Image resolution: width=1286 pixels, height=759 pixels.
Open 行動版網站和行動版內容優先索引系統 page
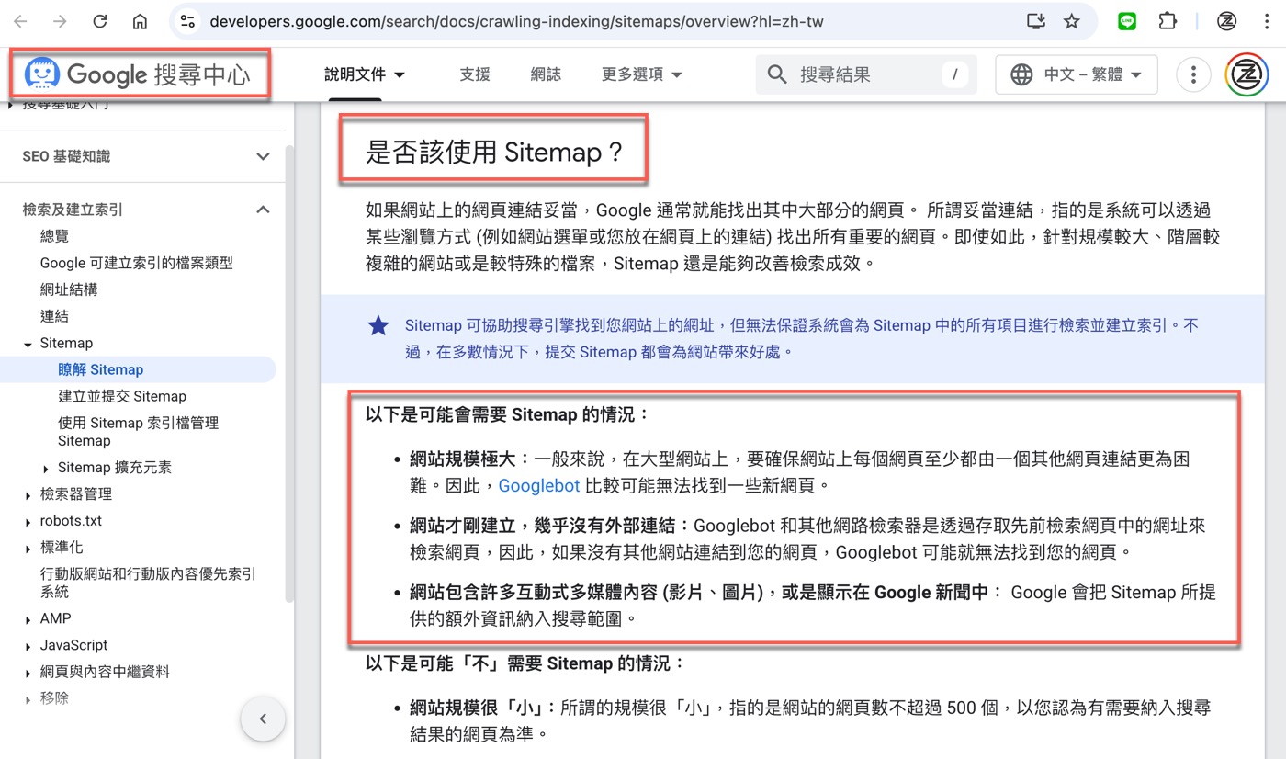148,583
